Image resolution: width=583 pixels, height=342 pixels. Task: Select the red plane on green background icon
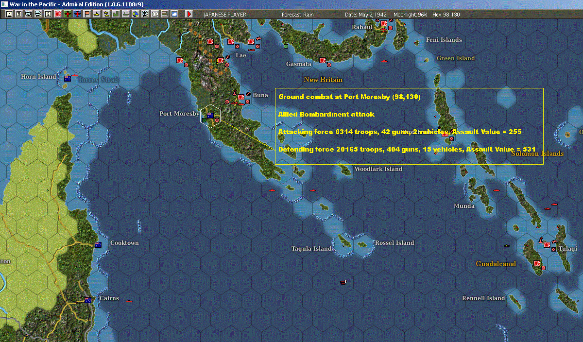[x=67, y=14]
